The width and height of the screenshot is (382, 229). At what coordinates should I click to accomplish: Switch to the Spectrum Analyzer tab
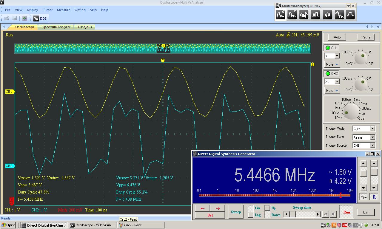tap(56, 27)
